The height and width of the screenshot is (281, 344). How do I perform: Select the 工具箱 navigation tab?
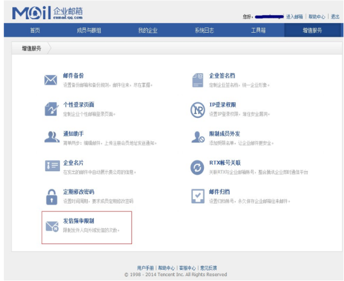point(258,30)
